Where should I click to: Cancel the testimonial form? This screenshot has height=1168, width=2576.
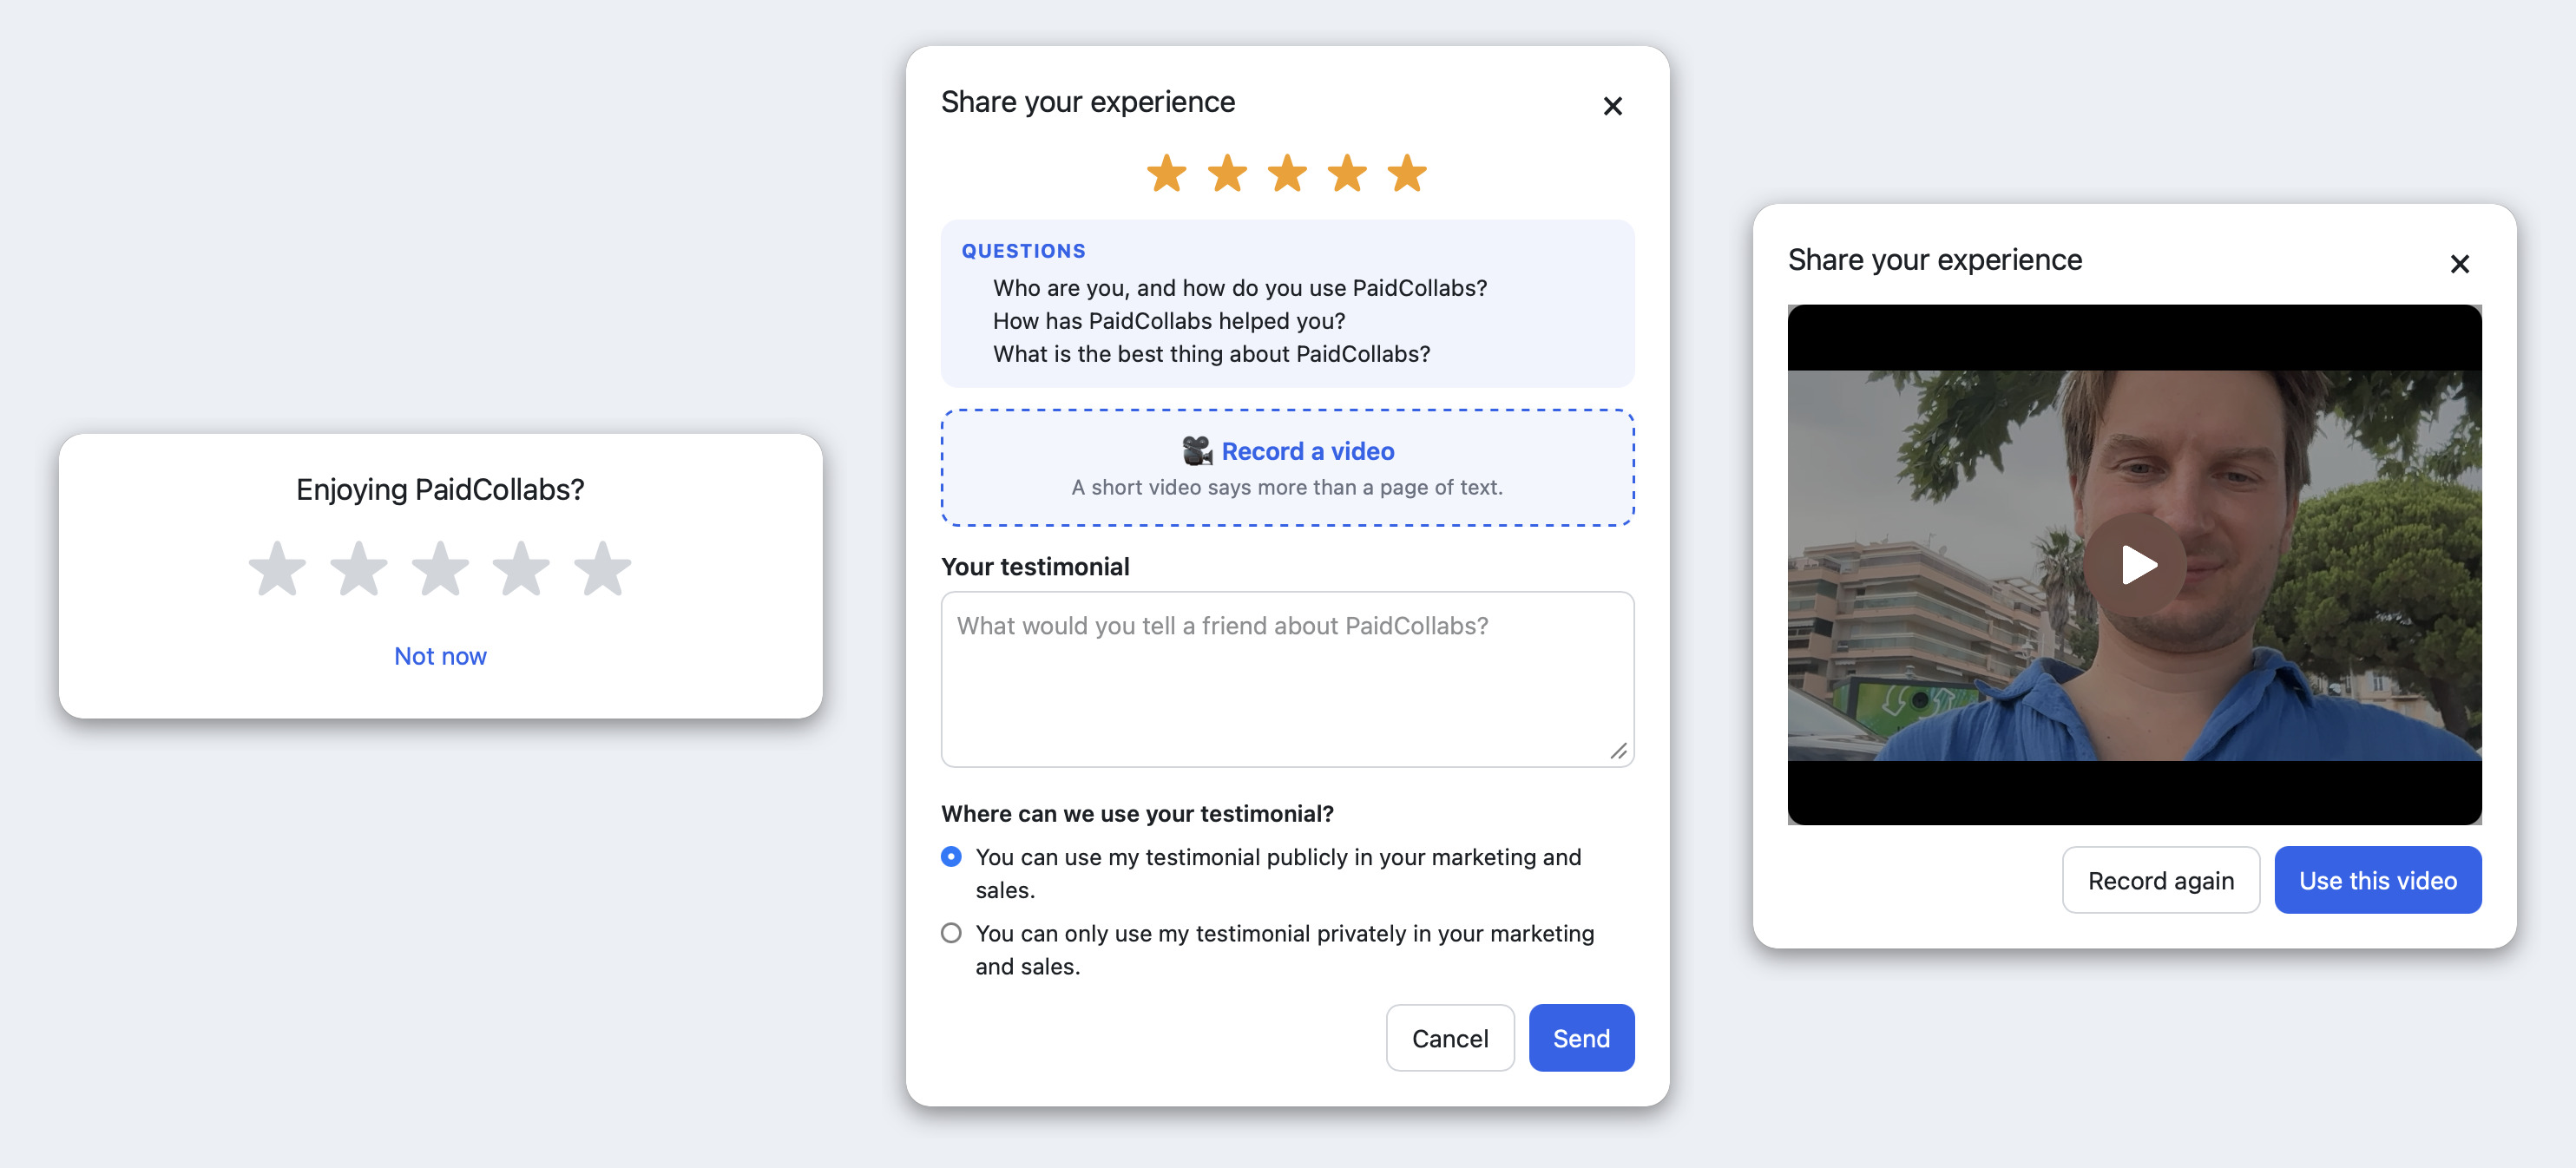1450,1038
